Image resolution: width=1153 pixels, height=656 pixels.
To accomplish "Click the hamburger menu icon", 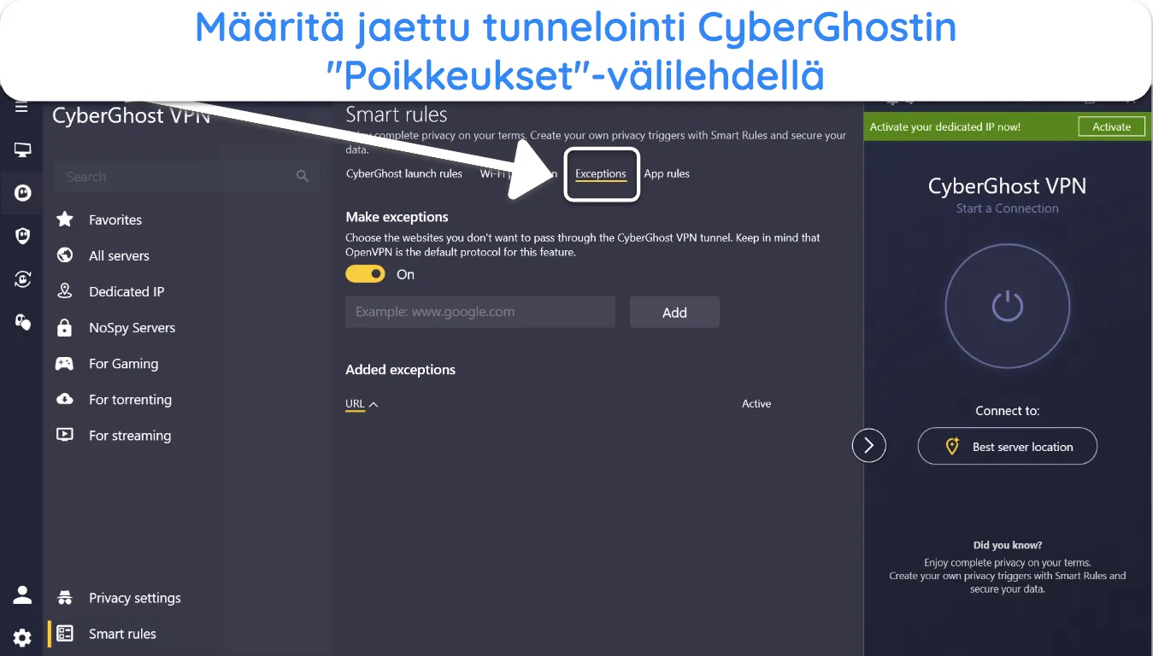I will click(21, 108).
